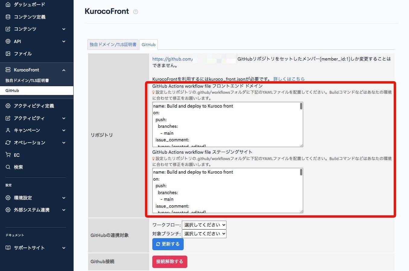Viewport: 409px width, 271px height.
Task: Open EC in the sidebar
Action: (x=17, y=155)
